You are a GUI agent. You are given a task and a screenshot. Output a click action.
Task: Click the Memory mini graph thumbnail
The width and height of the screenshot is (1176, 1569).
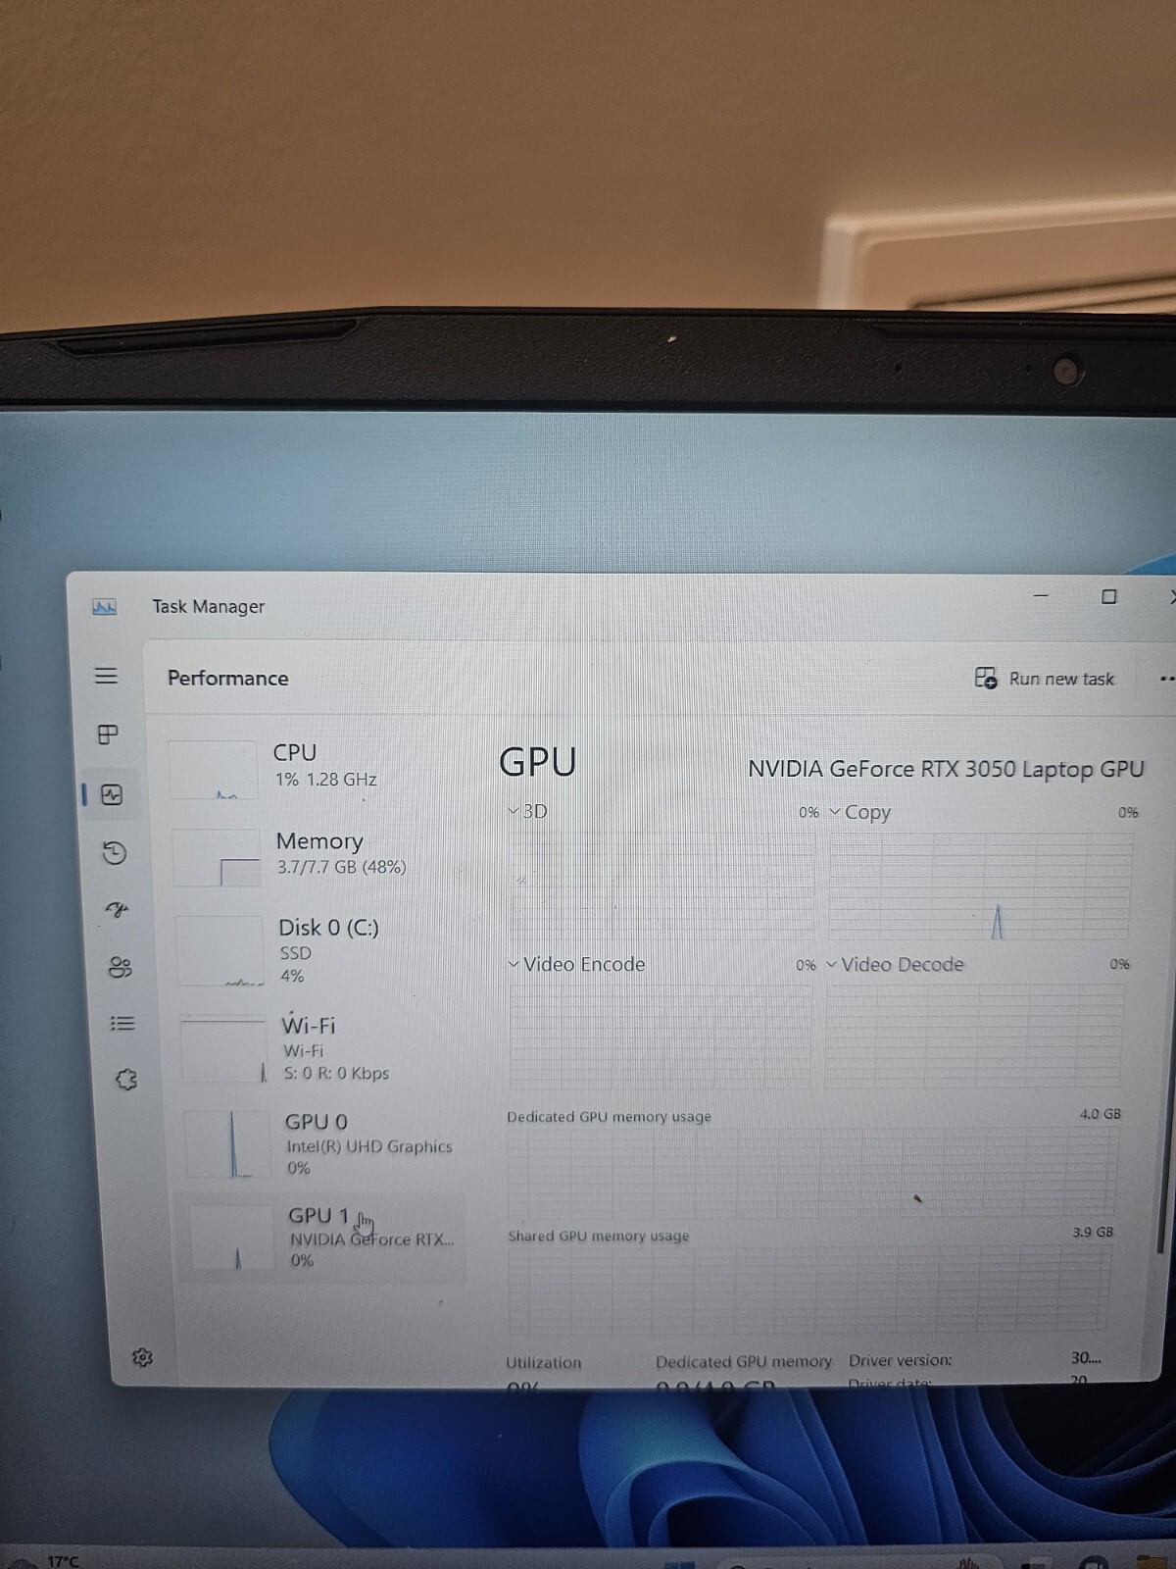point(218,858)
